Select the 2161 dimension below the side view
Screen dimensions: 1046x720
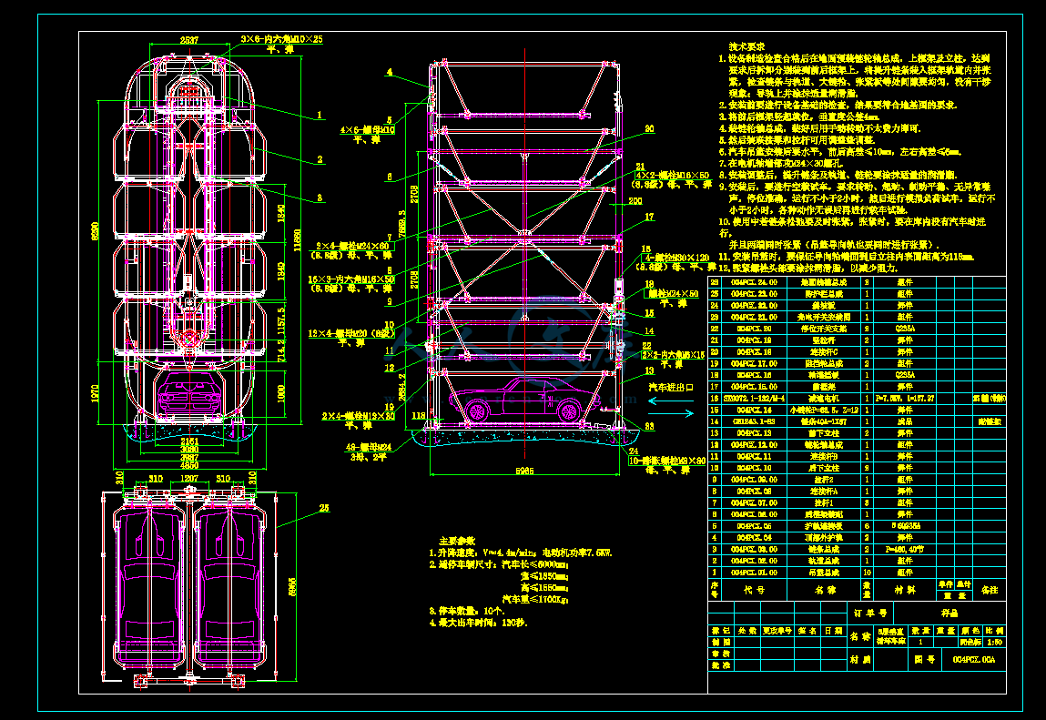pyautogui.click(x=189, y=441)
